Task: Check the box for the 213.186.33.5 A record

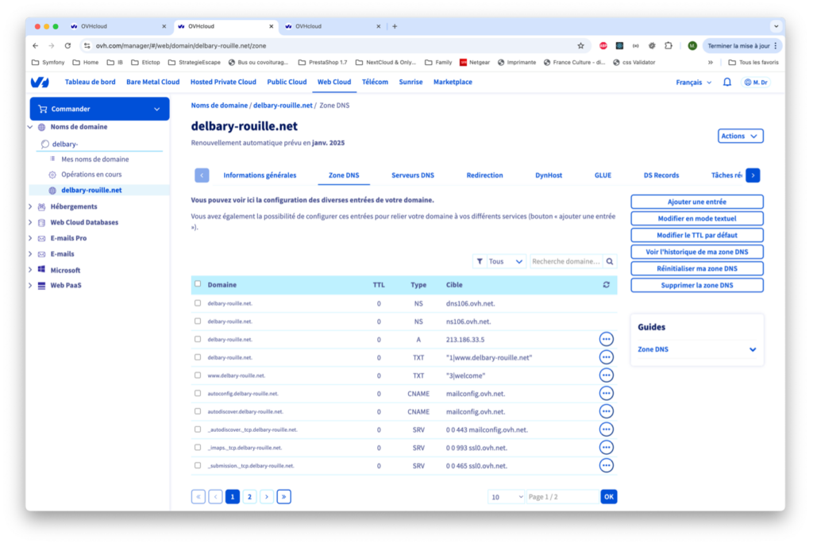Action: pyautogui.click(x=198, y=339)
